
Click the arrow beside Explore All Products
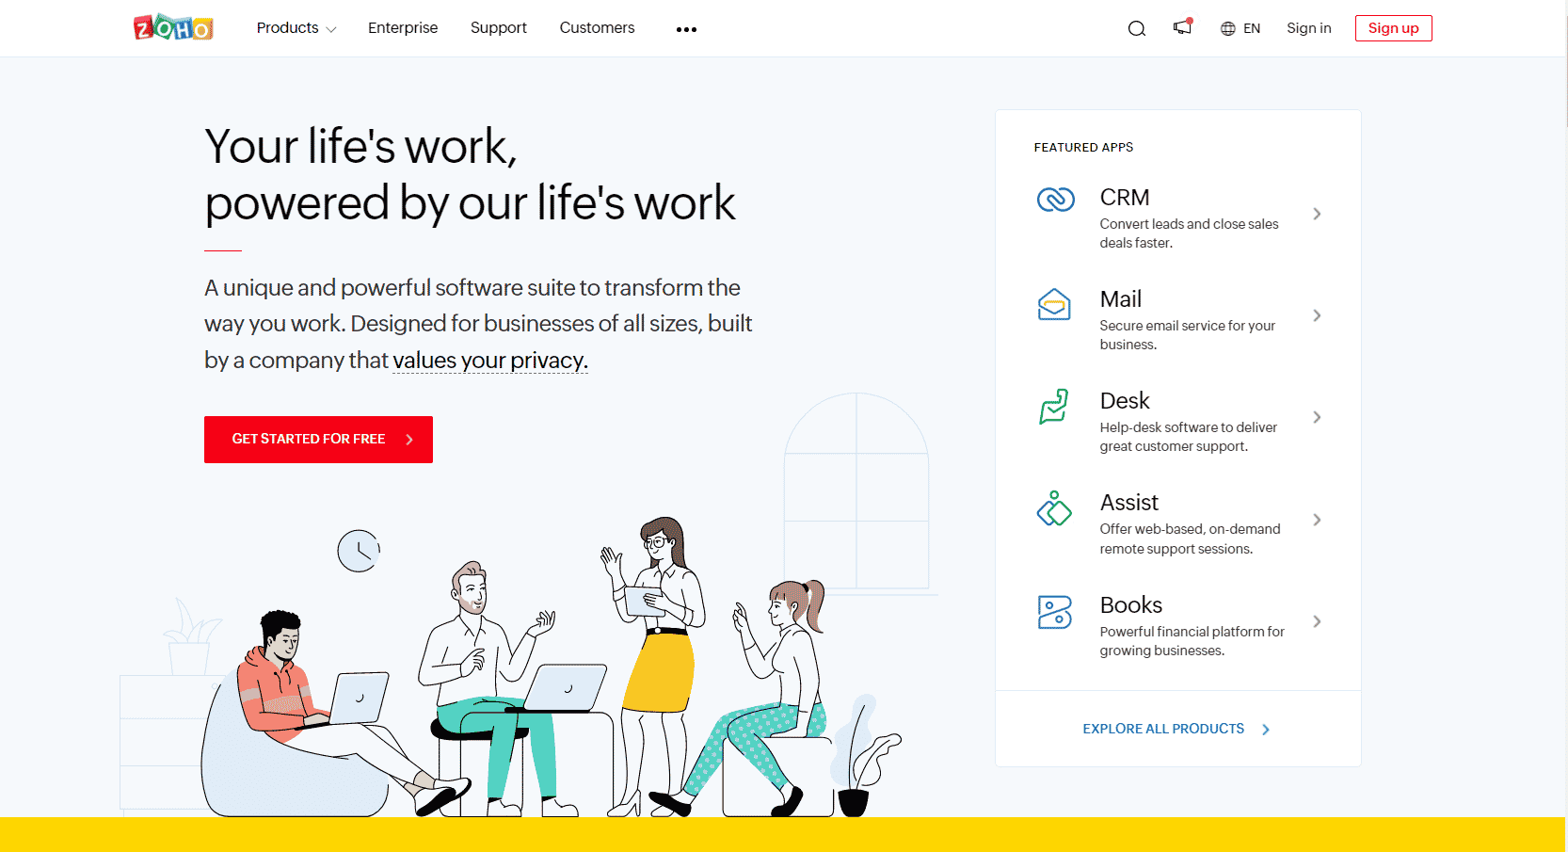1266,730
